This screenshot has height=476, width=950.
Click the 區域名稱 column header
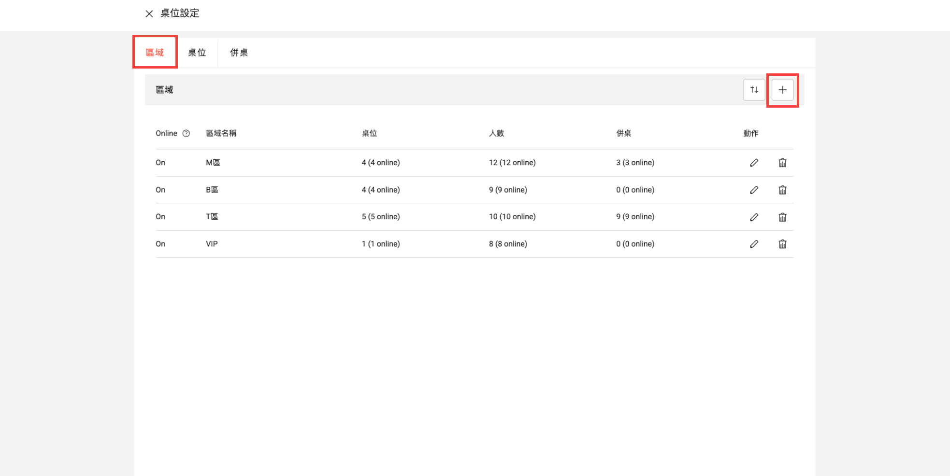(x=221, y=134)
